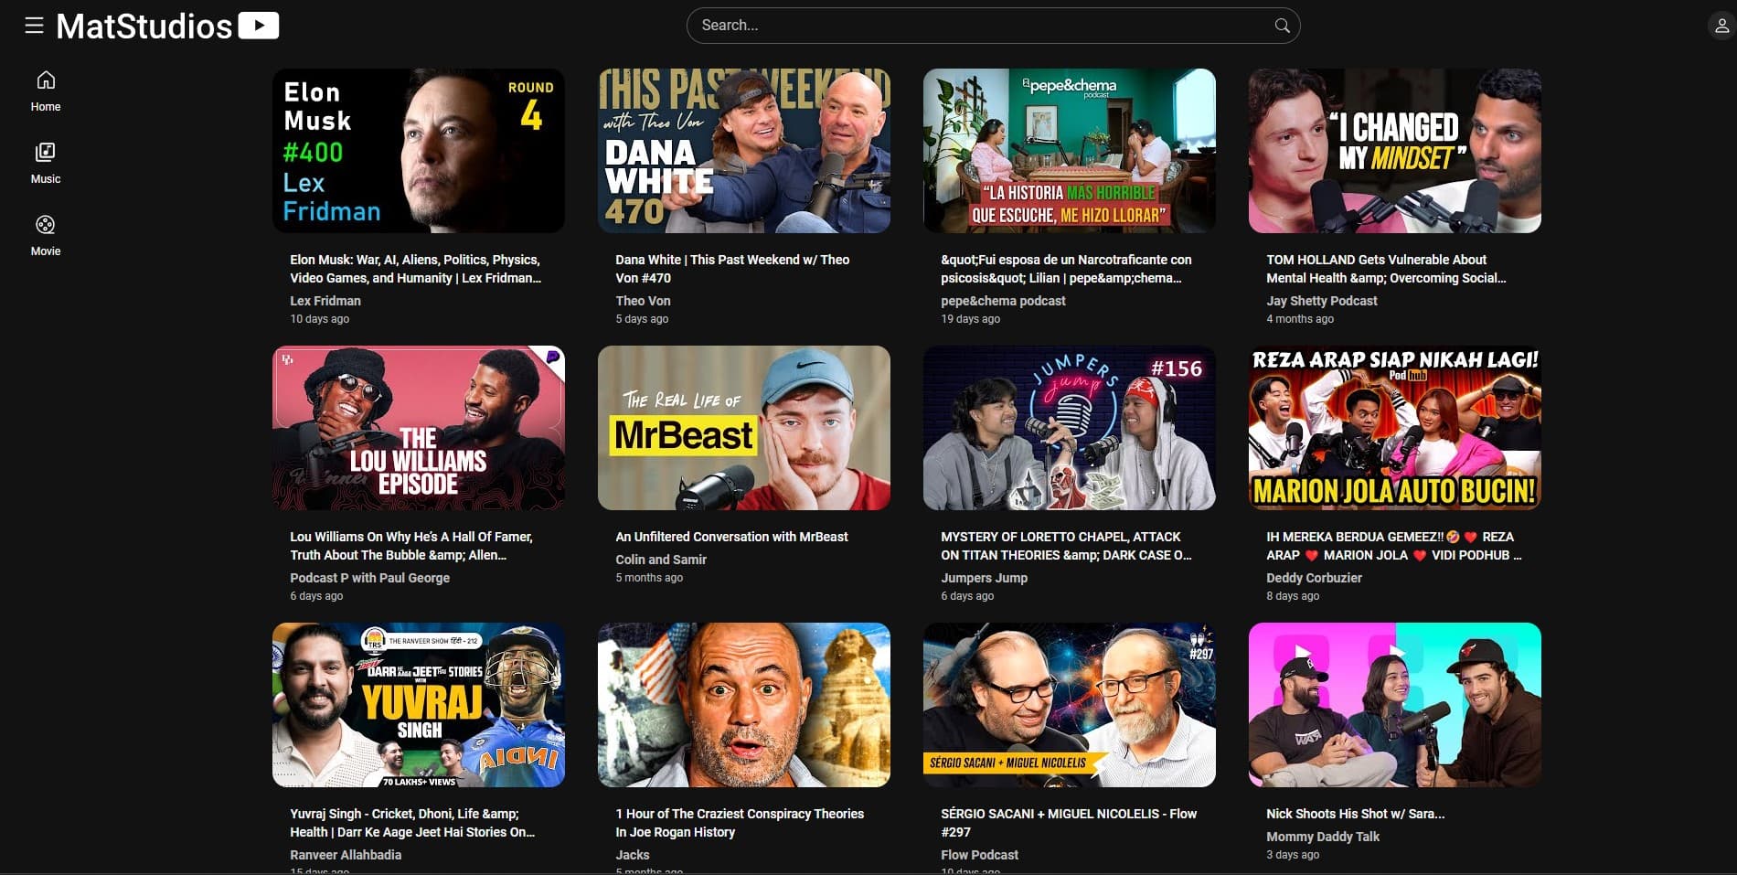The height and width of the screenshot is (875, 1737).
Task: Click the Lou Williams Hall Of Famer title
Action: (411, 546)
